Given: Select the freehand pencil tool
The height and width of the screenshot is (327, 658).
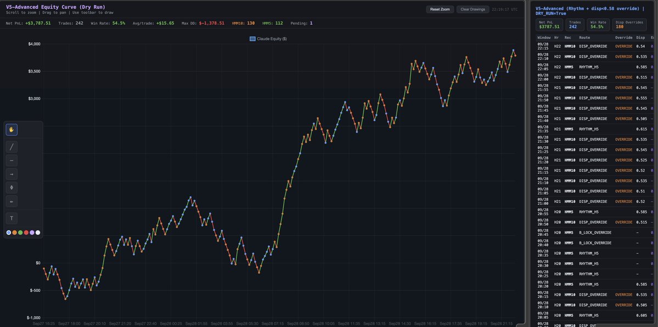Looking at the screenshot, I should (12, 201).
